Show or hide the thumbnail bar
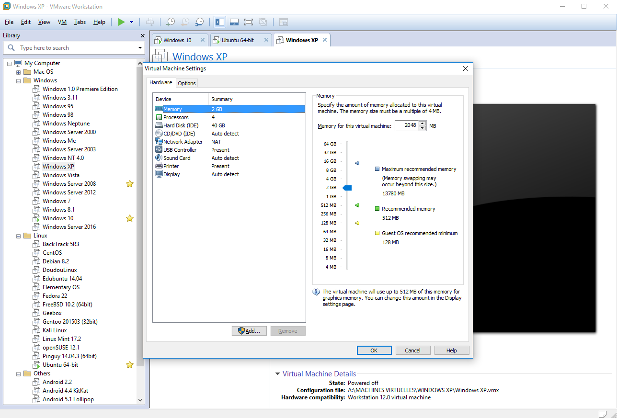Image resolution: width=617 pixels, height=418 pixels. (x=234, y=22)
